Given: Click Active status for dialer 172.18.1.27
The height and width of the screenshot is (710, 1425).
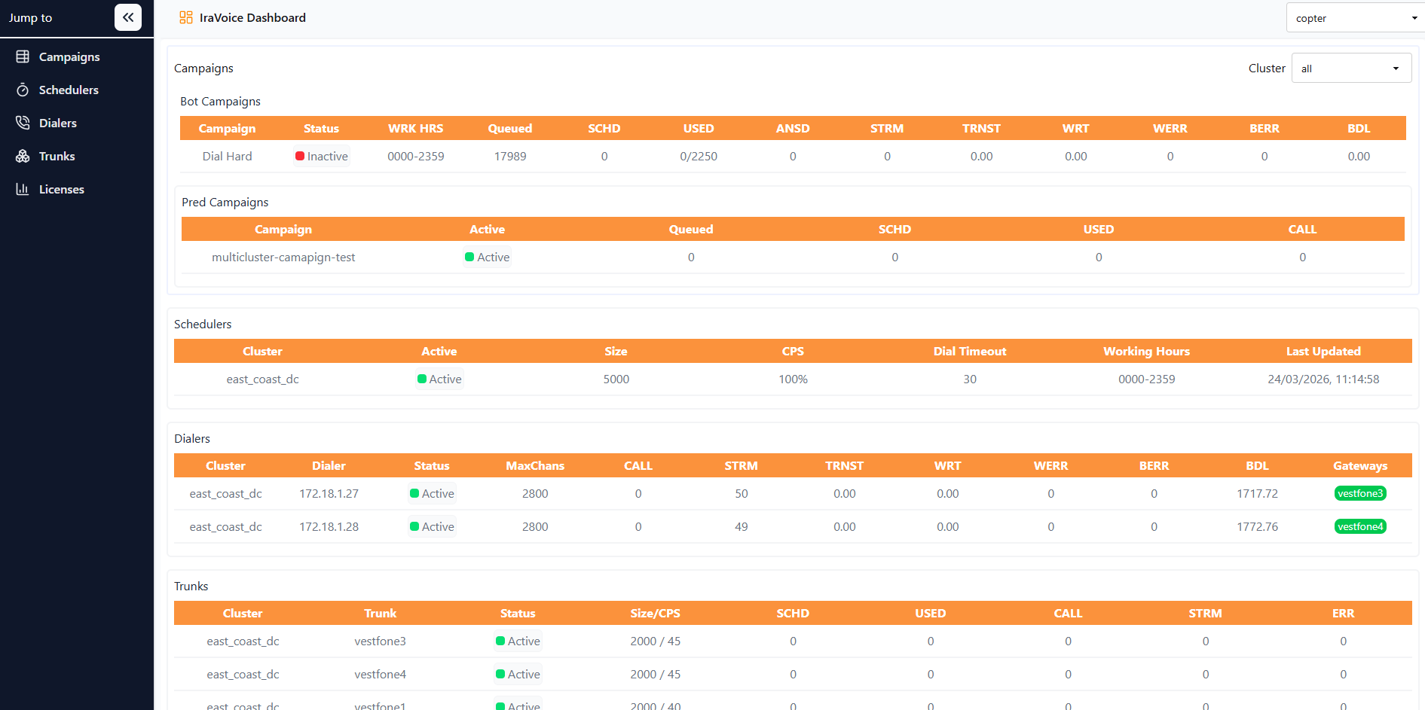Looking at the screenshot, I should pos(432,493).
